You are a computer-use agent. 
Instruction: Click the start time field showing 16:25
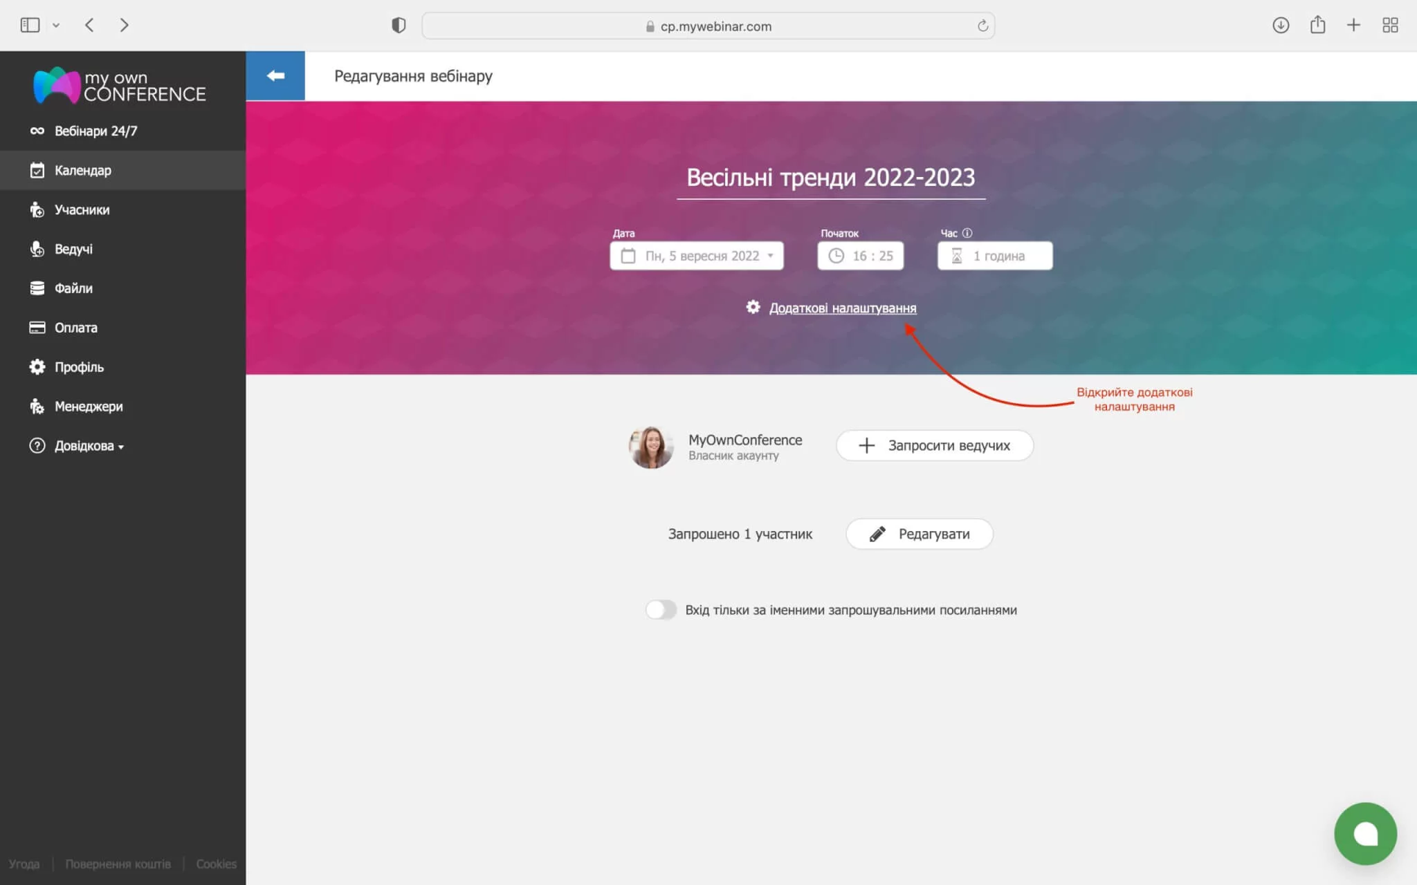coord(860,255)
